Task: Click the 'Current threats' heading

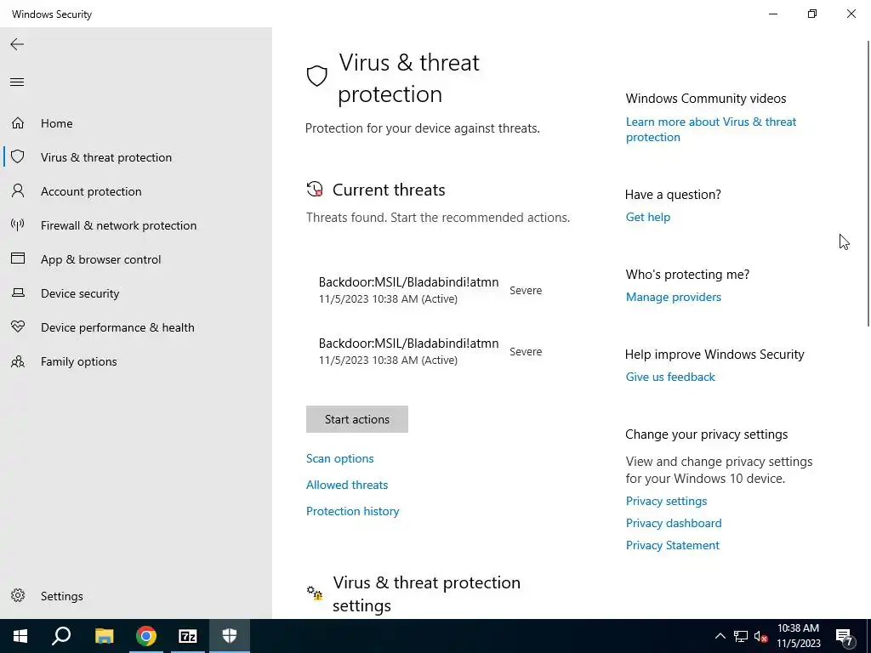Action: point(389,190)
